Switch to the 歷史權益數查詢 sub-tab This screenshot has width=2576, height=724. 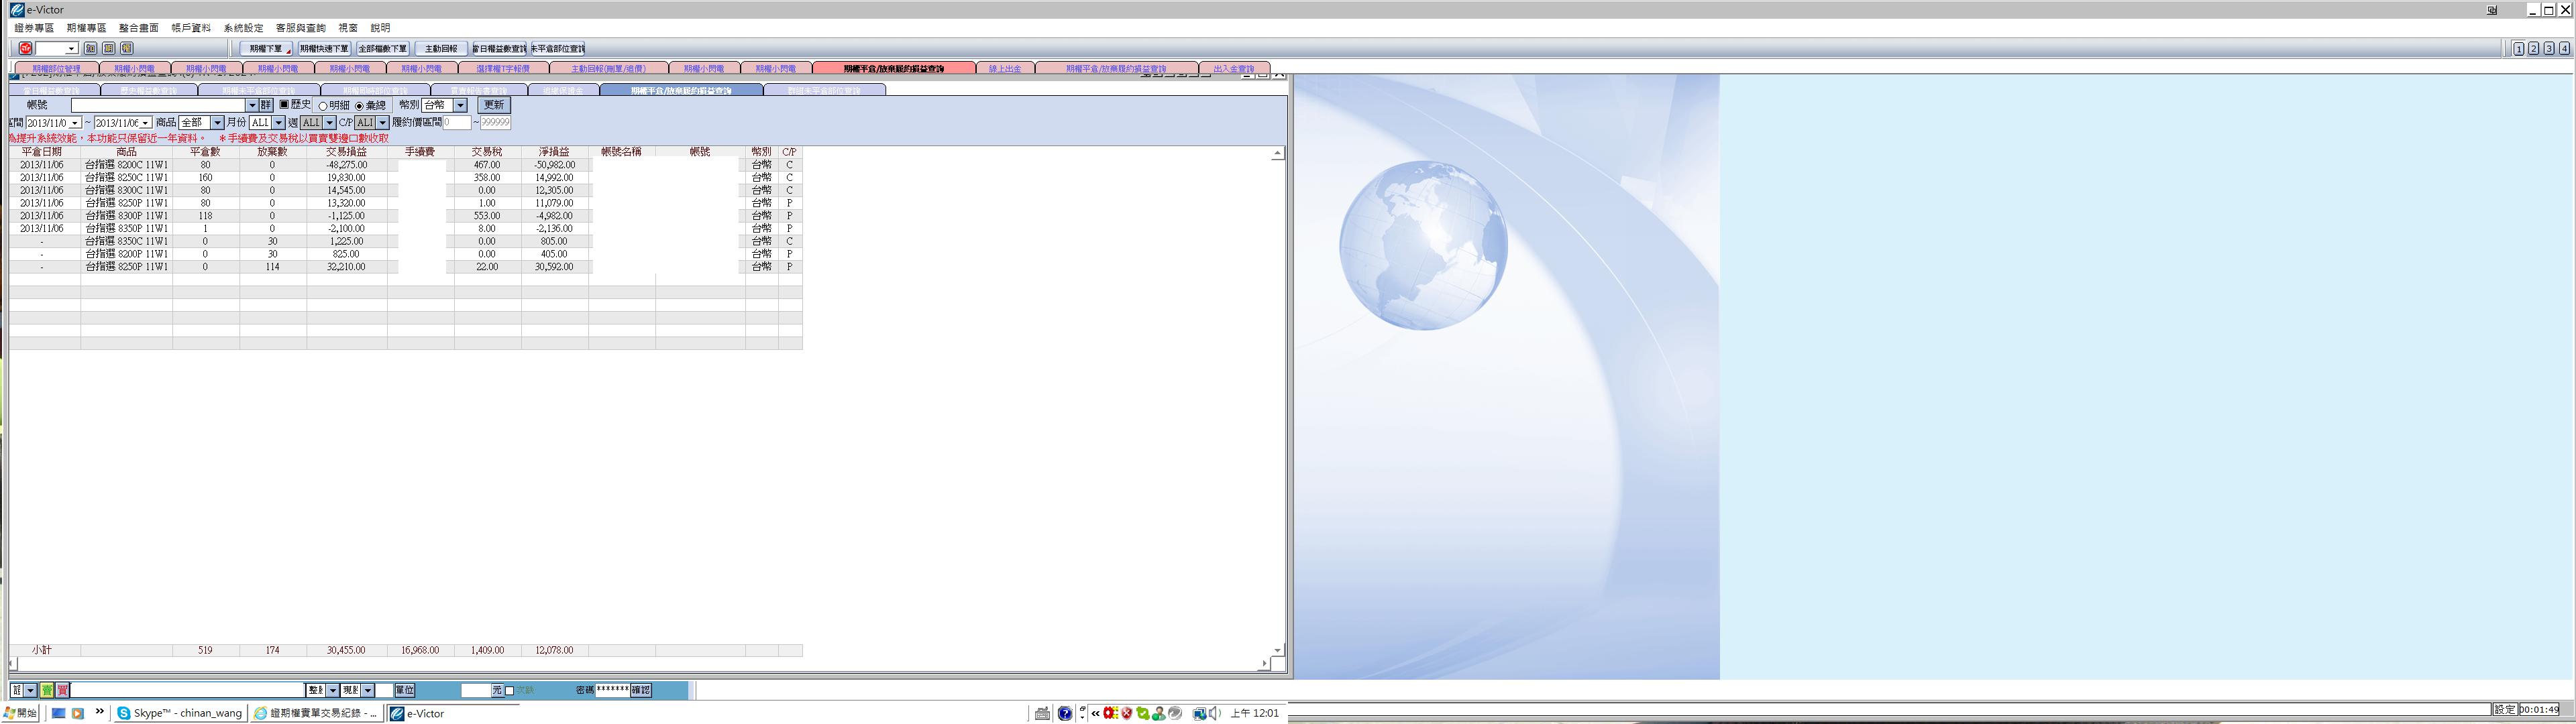click(x=148, y=90)
